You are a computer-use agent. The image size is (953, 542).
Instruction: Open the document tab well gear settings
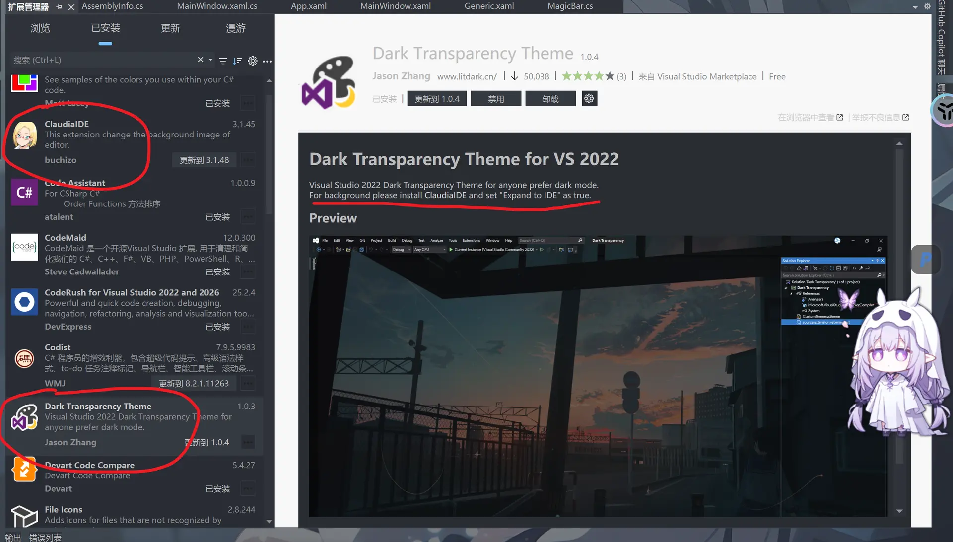927,6
